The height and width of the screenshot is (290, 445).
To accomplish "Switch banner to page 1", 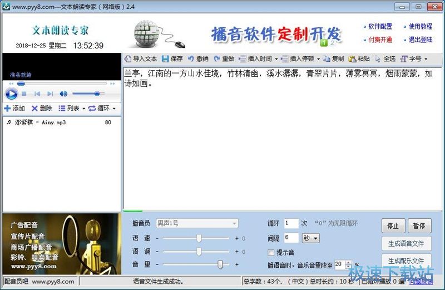I will [324, 43].
